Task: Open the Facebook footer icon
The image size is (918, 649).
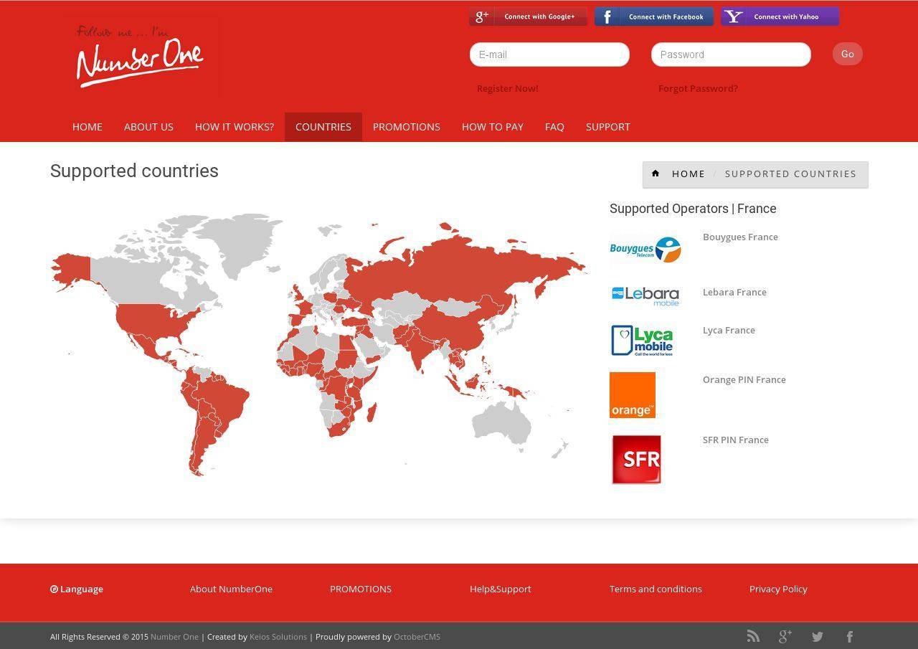Action: point(850,636)
